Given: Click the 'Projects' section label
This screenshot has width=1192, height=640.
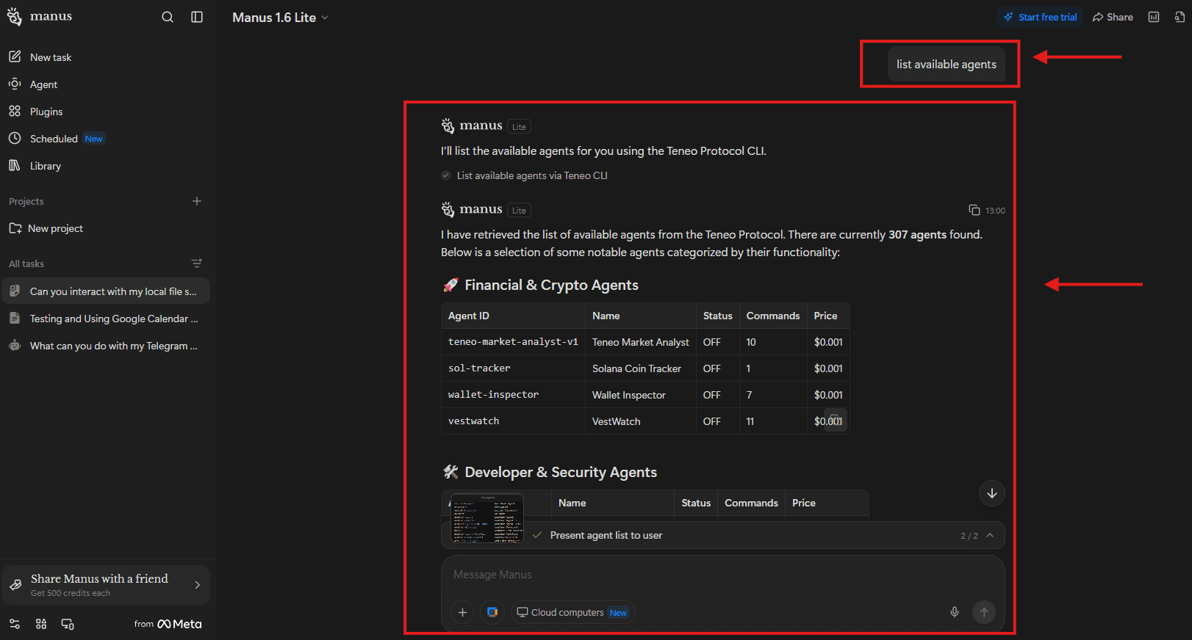Looking at the screenshot, I should (26, 201).
